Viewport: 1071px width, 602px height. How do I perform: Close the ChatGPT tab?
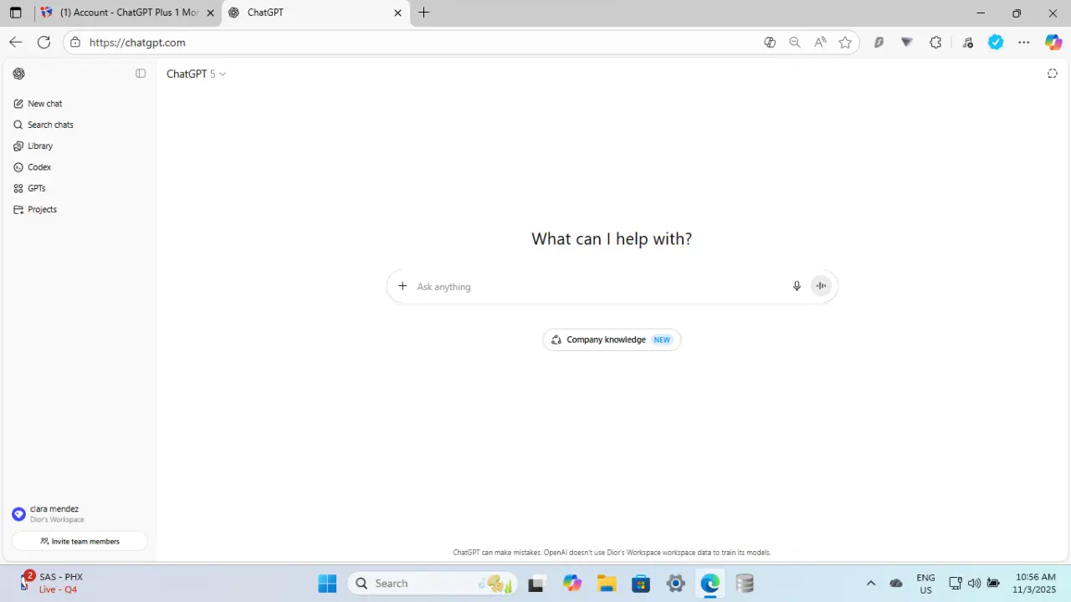pyautogui.click(x=398, y=13)
